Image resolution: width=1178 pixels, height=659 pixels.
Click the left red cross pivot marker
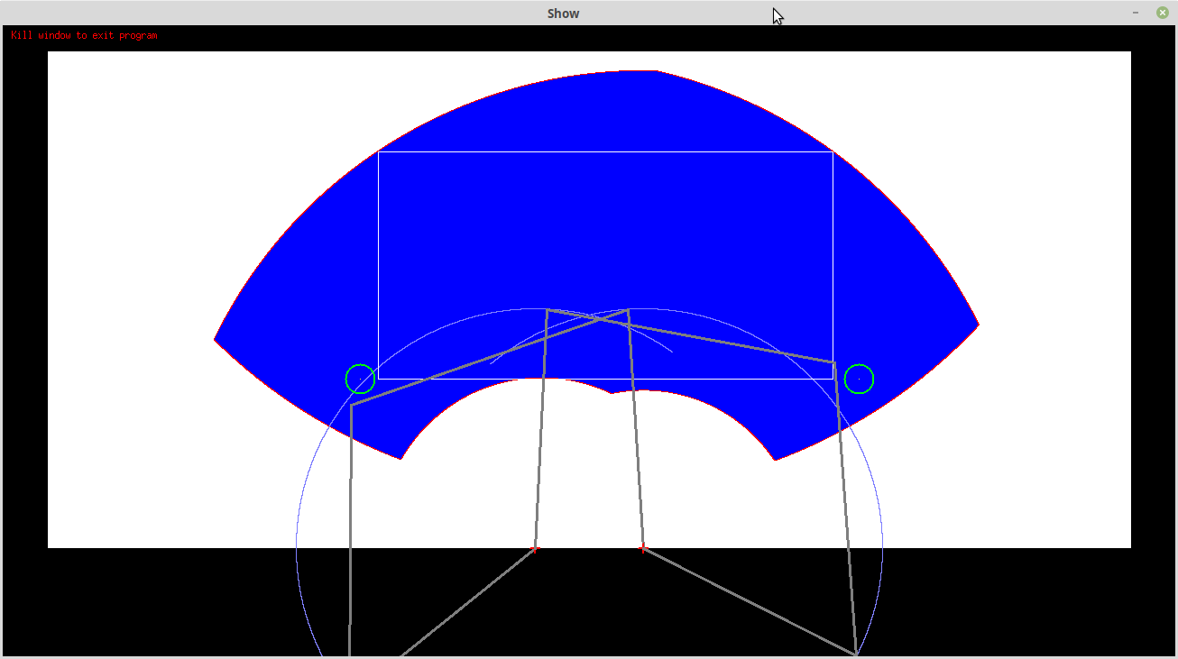[534, 548]
